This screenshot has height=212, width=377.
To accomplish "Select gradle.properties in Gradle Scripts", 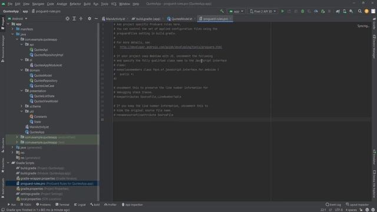I will click(32, 188).
